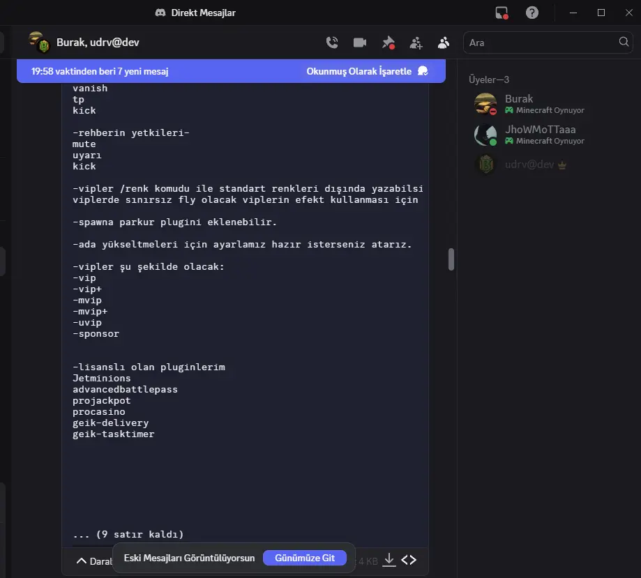This screenshot has width=641, height=578.
Task: Click the text 'mute'
Action: (x=84, y=144)
